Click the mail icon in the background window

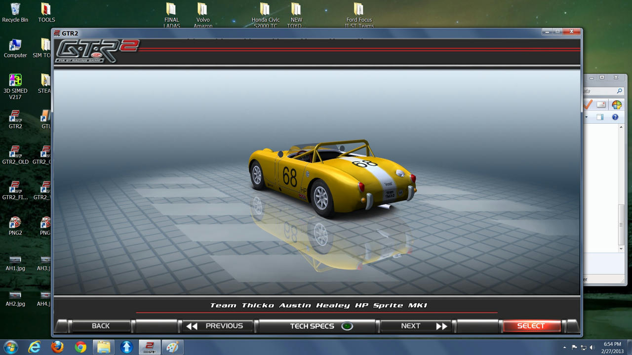[x=601, y=105]
